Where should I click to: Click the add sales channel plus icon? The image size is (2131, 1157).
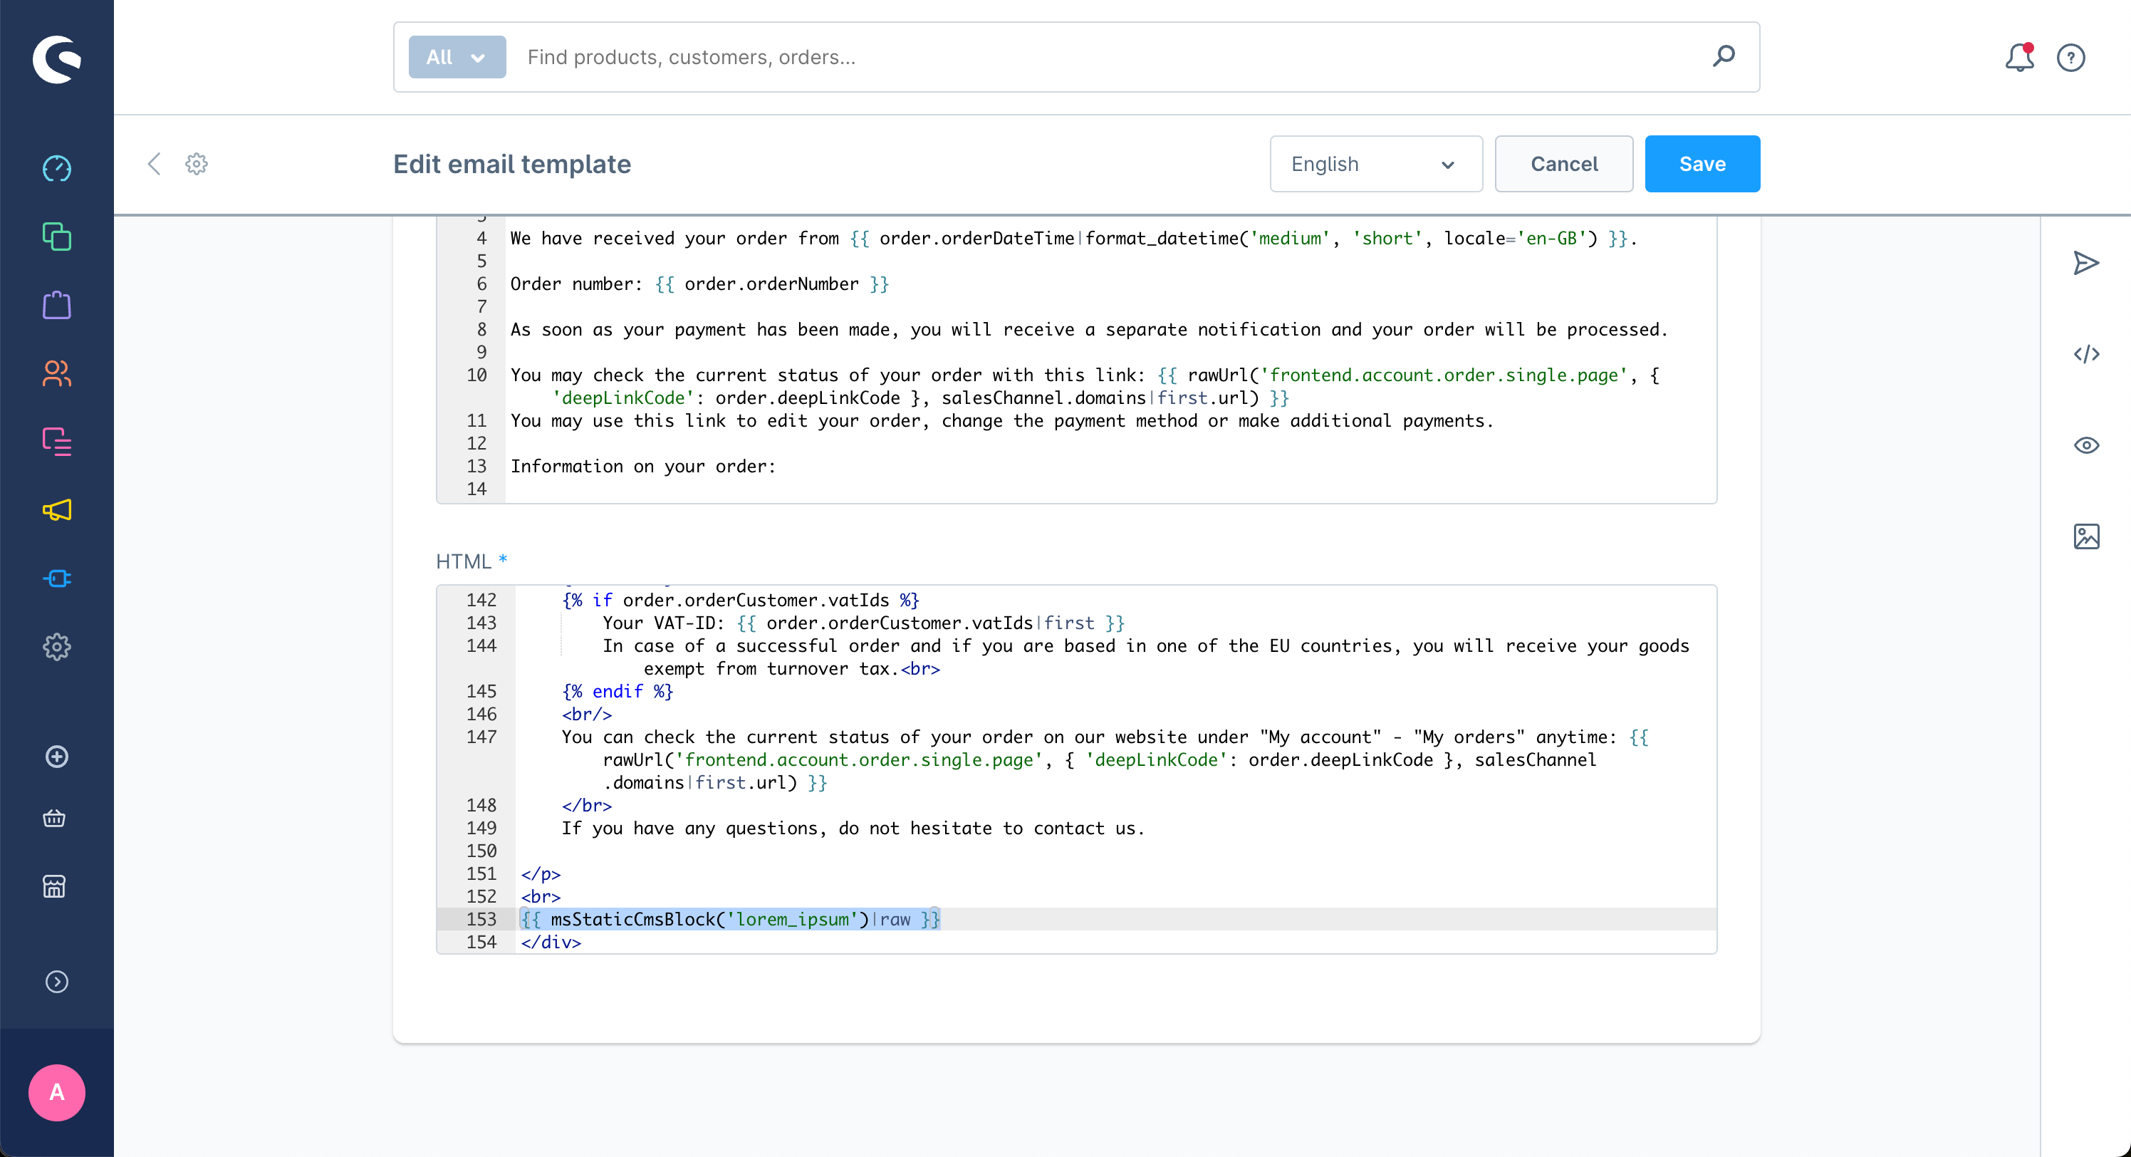pyautogui.click(x=56, y=757)
